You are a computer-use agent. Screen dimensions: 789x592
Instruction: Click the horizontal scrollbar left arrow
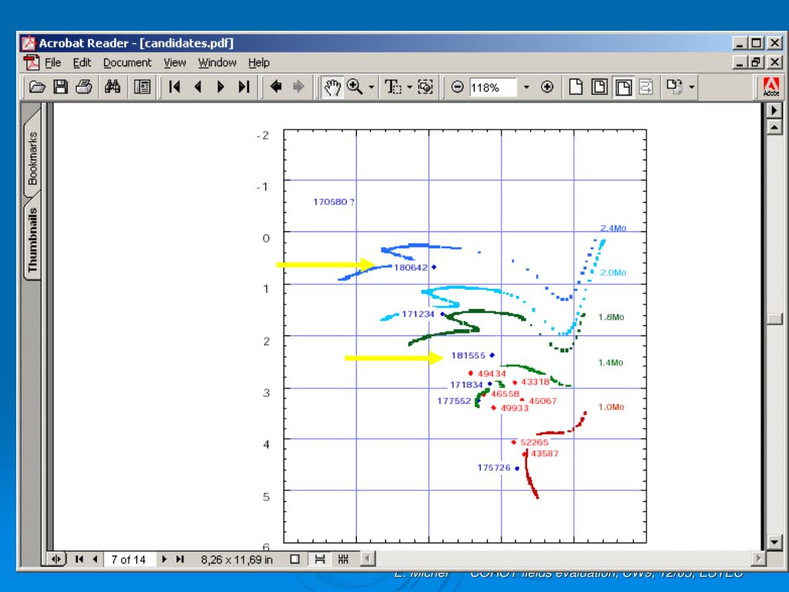(x=368, y=558)
